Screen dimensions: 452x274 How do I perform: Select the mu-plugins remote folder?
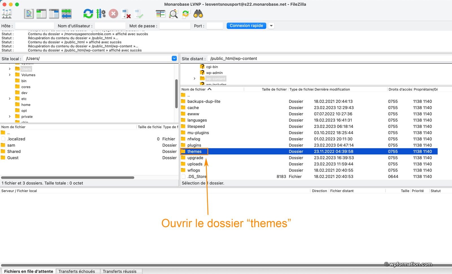click(x=309, y=132)
